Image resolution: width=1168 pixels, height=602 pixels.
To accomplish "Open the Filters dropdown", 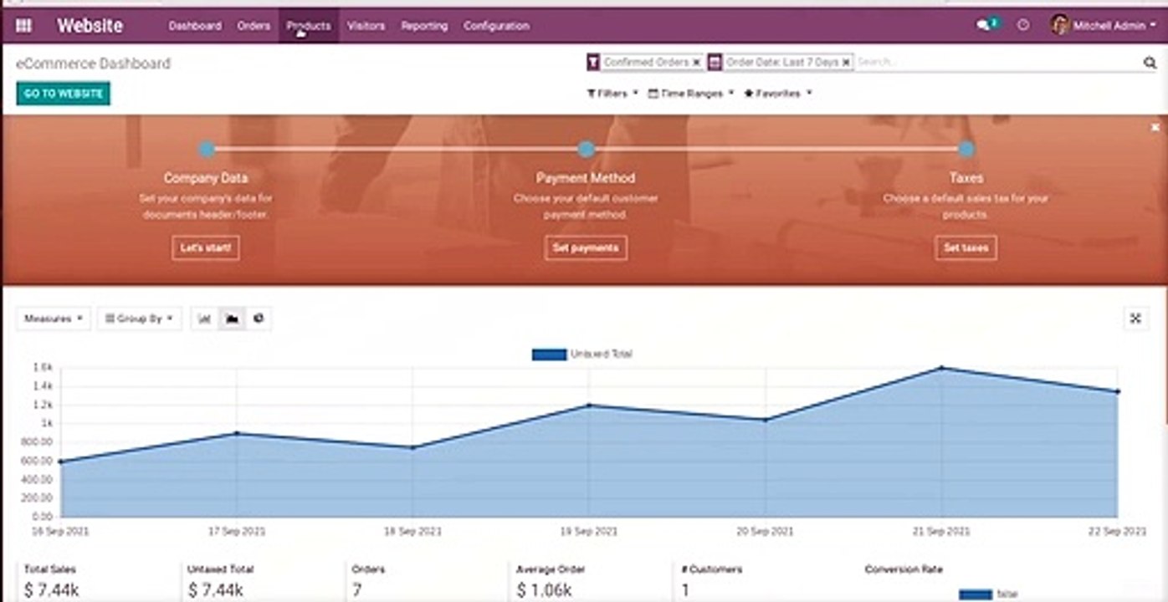I will click(612, 94).
